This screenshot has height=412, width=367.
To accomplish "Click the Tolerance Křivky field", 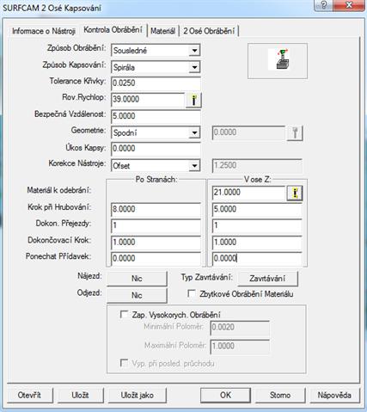I will click(x=156, y=83).
